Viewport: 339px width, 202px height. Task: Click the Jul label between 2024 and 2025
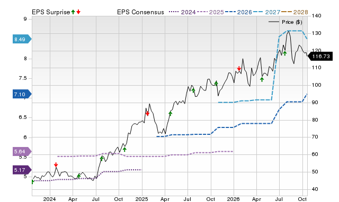point(95,199)
